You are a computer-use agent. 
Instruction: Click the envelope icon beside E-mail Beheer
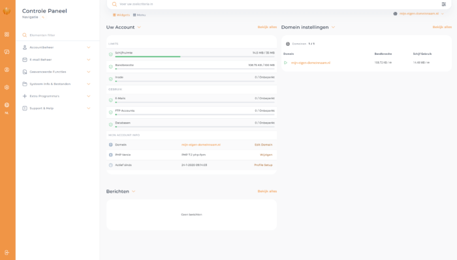tap(25, 59)
